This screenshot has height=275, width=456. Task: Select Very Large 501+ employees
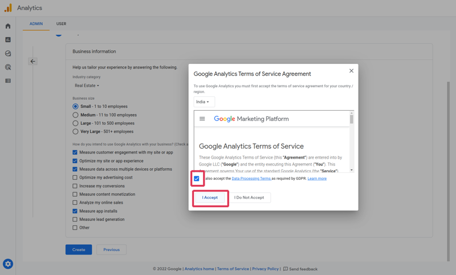point(75,132)
